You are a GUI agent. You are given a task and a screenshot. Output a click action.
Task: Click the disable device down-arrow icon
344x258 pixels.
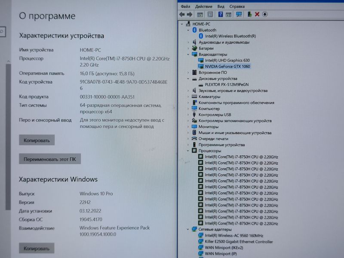265,15
